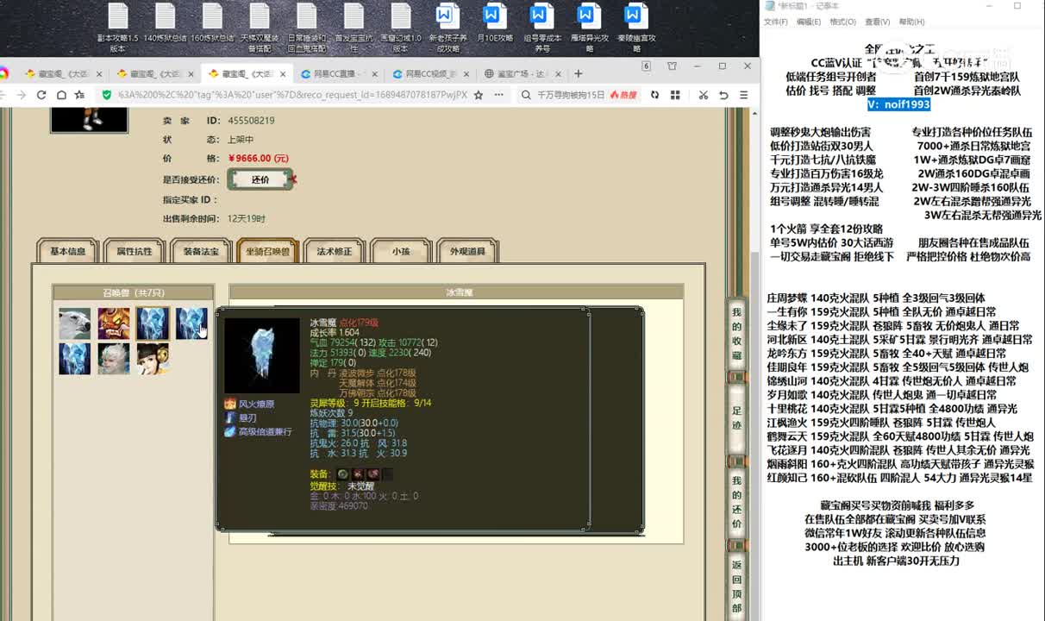Image resolution: width=1045 pixels, height=621 pixels.
Task: Open desktop file 副本攻略1.5版本
Action: (x=118, y=28)
